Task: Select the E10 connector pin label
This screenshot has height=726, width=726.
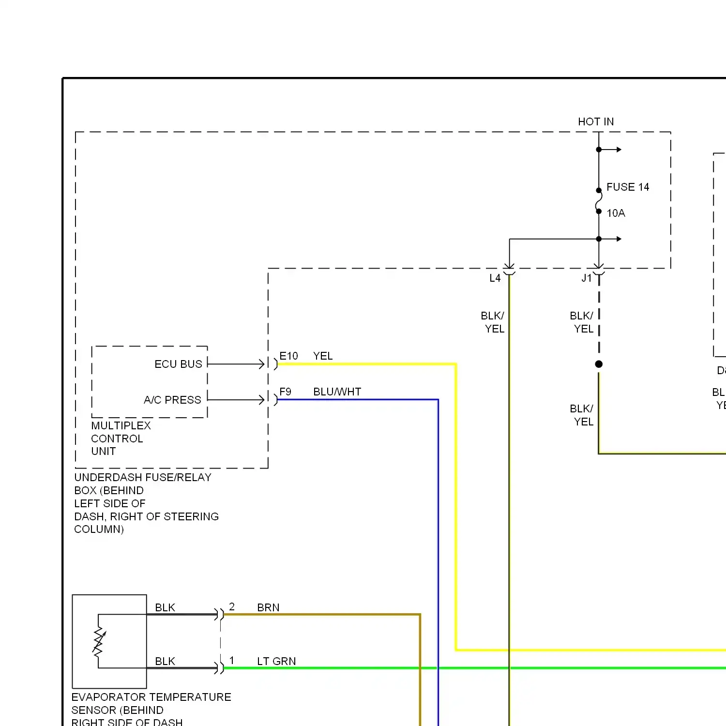Action: 289,356
